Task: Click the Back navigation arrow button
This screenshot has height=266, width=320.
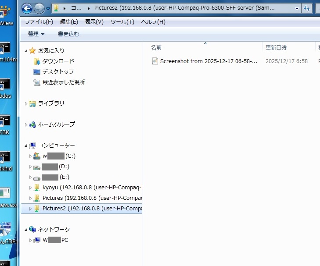Action: coord(27,8)
